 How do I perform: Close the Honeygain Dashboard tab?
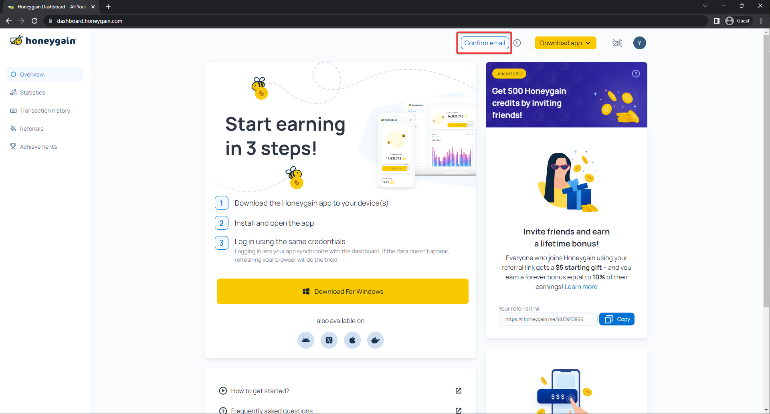93,7
